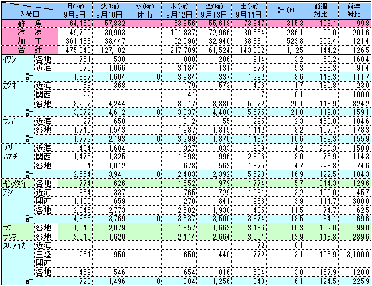Screen dimensions: 372x286
Task: Select the 合計 row label
Action: click(x=29, y=50)
